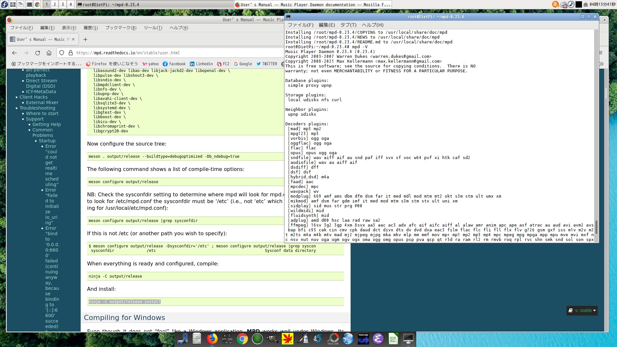Open the Troubleshooting sidebar link
The height and width of the screenshot is (347, 617).
click(x=37, y=108)
